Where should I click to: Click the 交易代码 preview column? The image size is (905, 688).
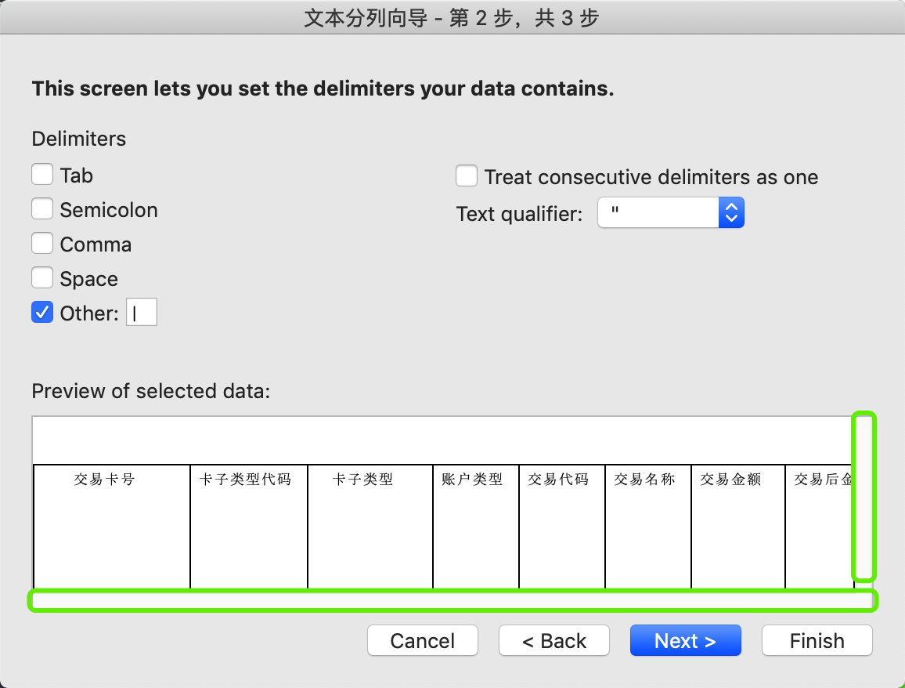tap(562, 525)
